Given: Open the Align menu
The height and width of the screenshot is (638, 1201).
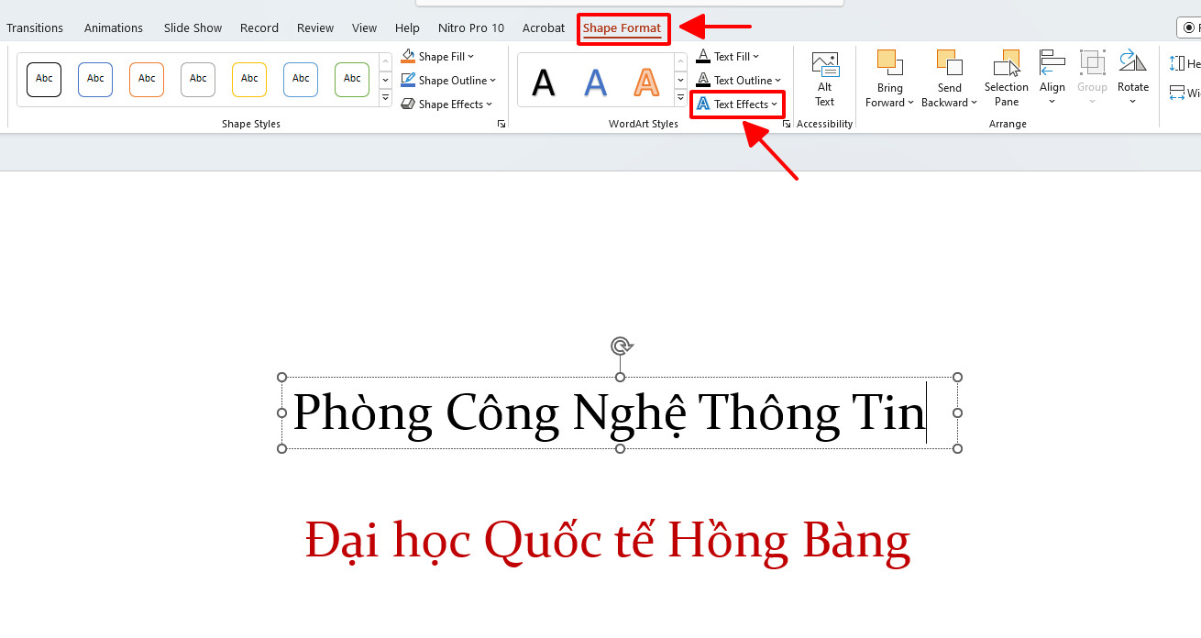Looking at the screenshot, I should click(x=1052, y=79).
